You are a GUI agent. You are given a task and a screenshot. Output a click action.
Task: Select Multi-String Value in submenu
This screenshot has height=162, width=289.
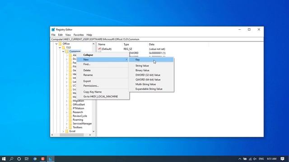151,84
